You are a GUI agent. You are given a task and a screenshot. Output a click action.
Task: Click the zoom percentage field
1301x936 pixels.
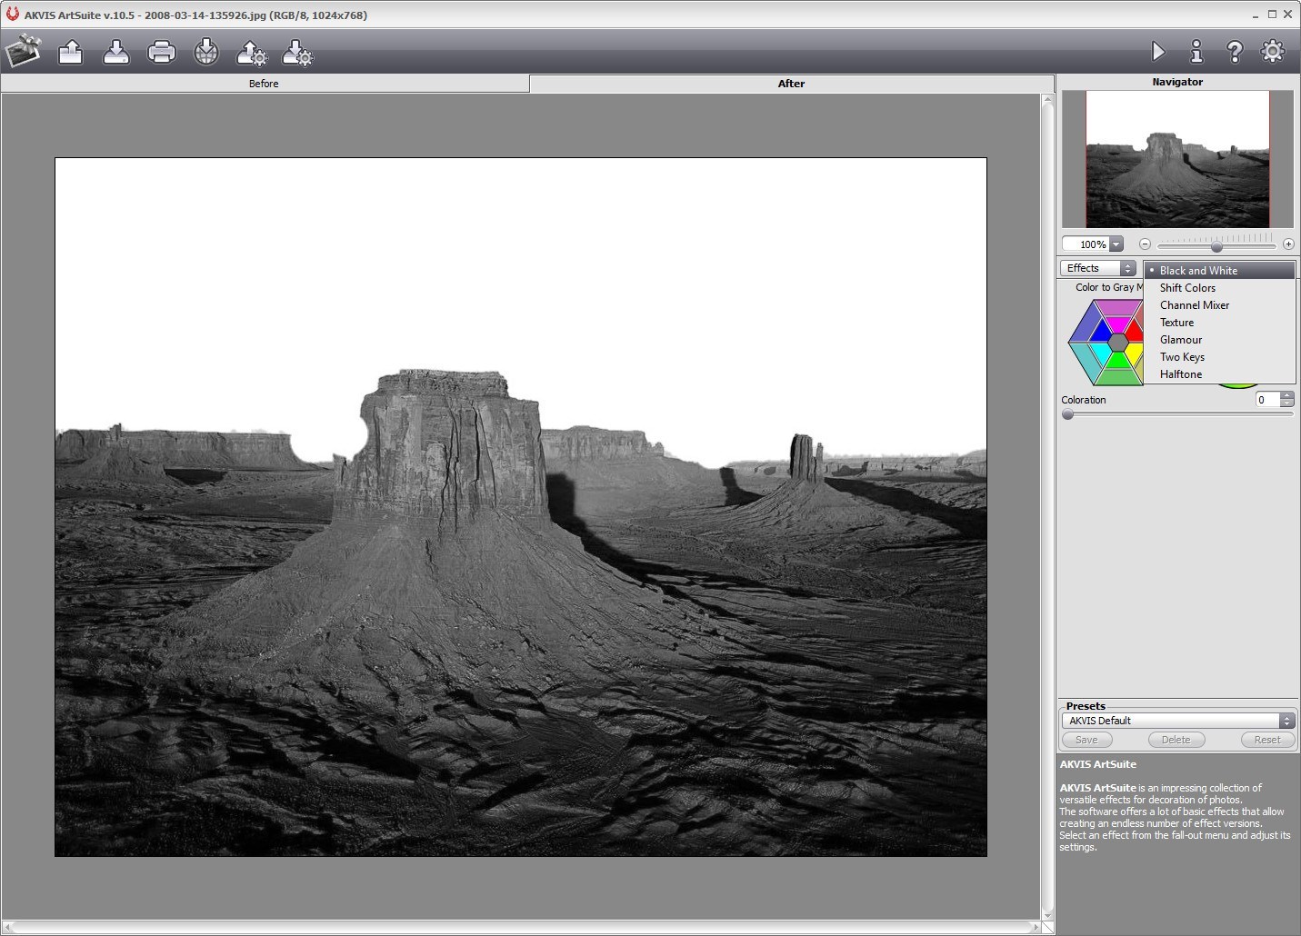coord(1086,244)
